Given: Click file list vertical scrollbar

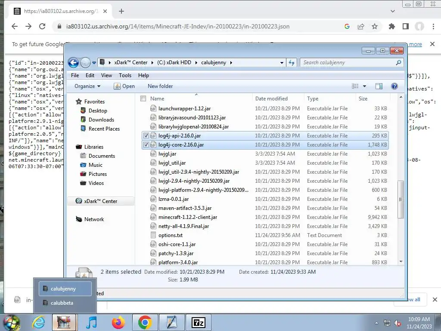Looking at the screenshot, I should (x=401, y=199).
